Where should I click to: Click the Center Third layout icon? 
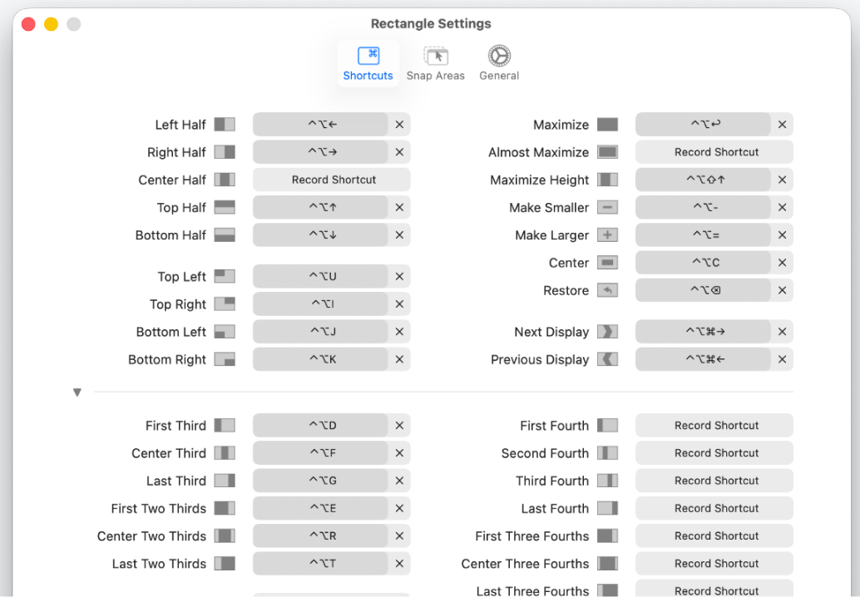click(225, 453)
